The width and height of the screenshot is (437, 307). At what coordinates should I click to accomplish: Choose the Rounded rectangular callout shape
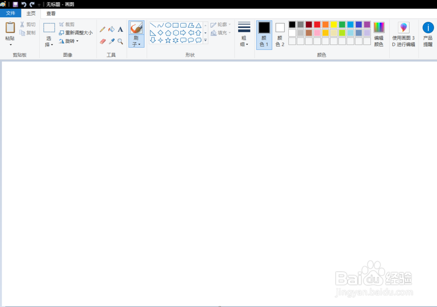[183, 40]
